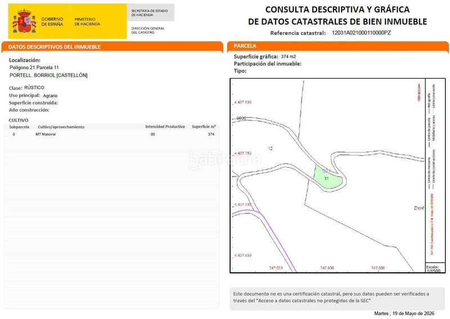Click the MT Matorral cultivation row
Viewport: 450px width, 319px height.
(x=112, y=134)
